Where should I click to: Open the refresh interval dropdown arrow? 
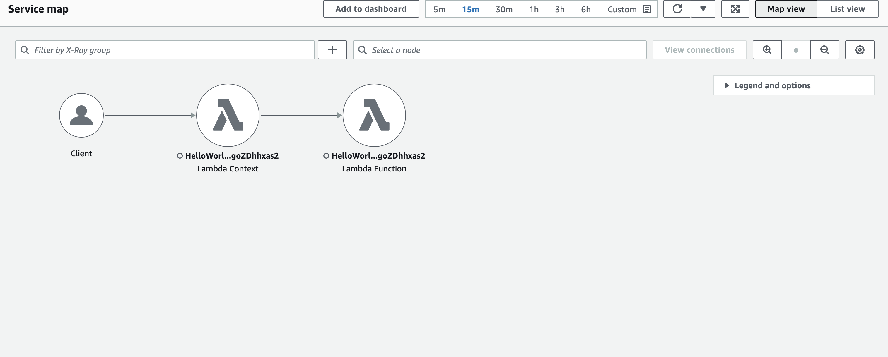(703, 9)
